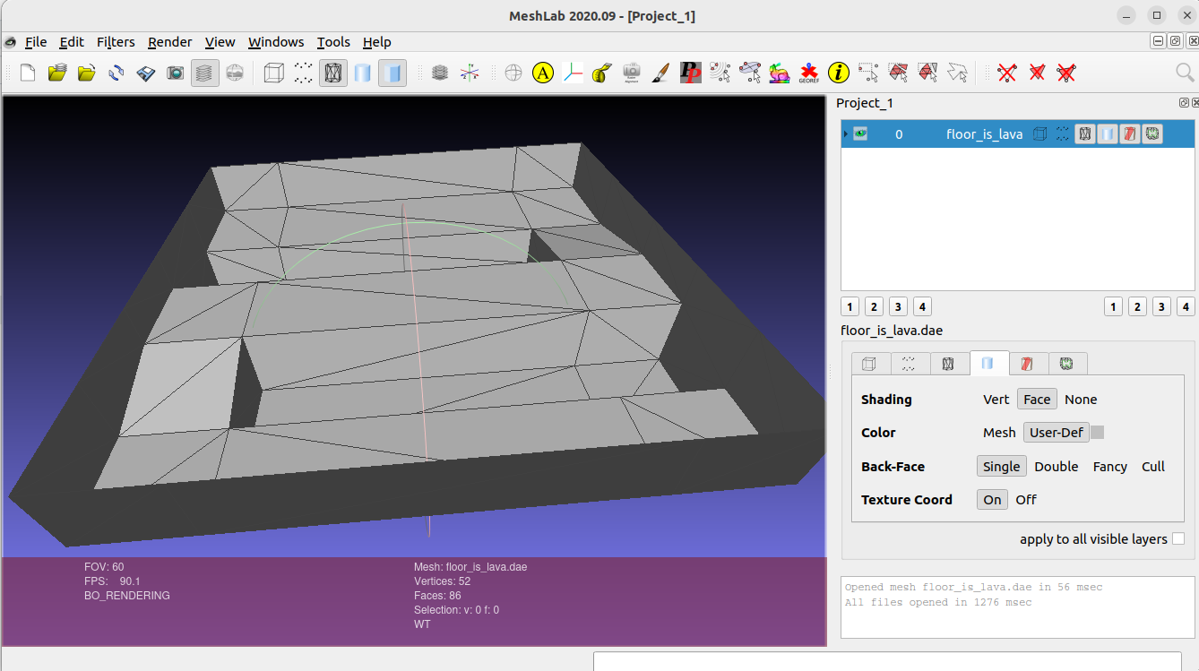Toggle the Back-Face (blue half-cylinder) toolbar icon
Screen dimensions: 1199x671
[x=392, y=73]
